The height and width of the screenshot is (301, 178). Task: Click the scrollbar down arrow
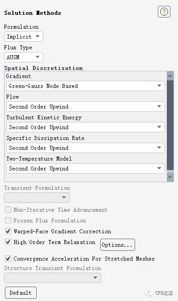(x=170, y=177)
